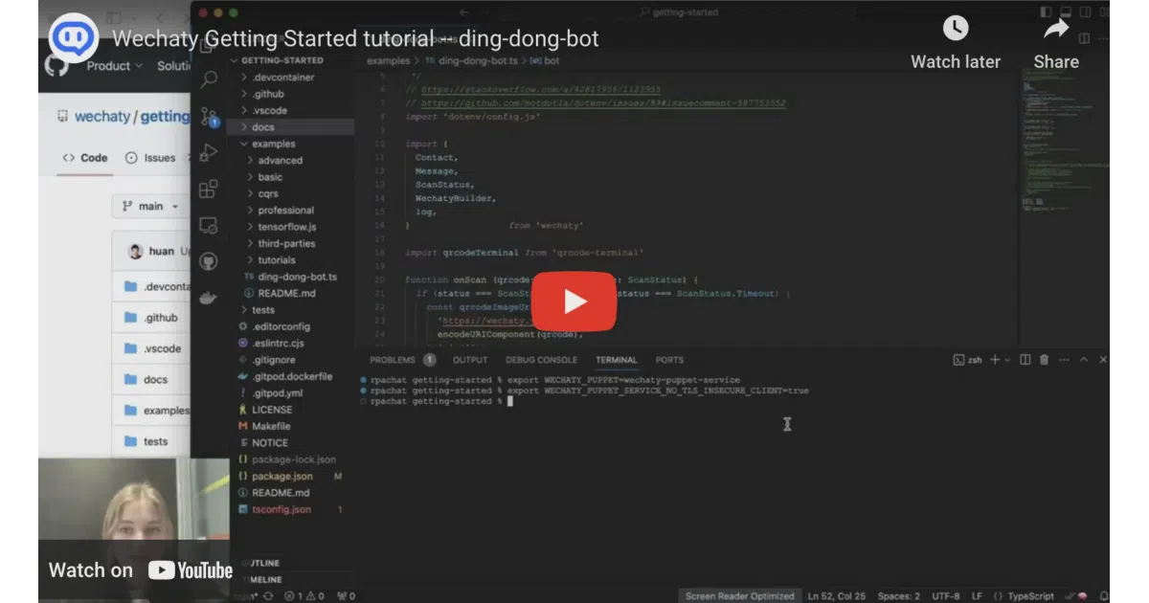Image resolution: width=1149 pixels, height=603 pixels.
Task: Open notifications bell in status bar
Action: click(x=1104, y=595)
